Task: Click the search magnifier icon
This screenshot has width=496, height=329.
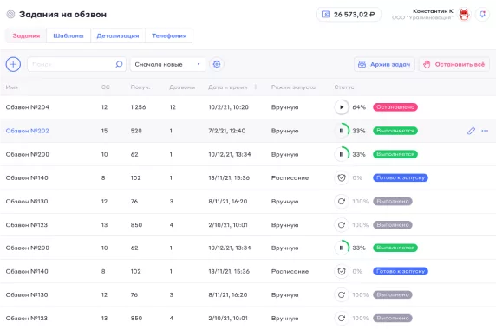Action: pyautogui.click(x=119, y=64)
